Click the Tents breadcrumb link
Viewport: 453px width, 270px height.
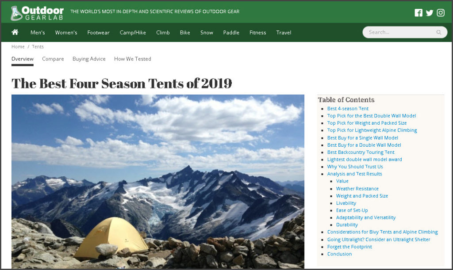coord(38,47)
